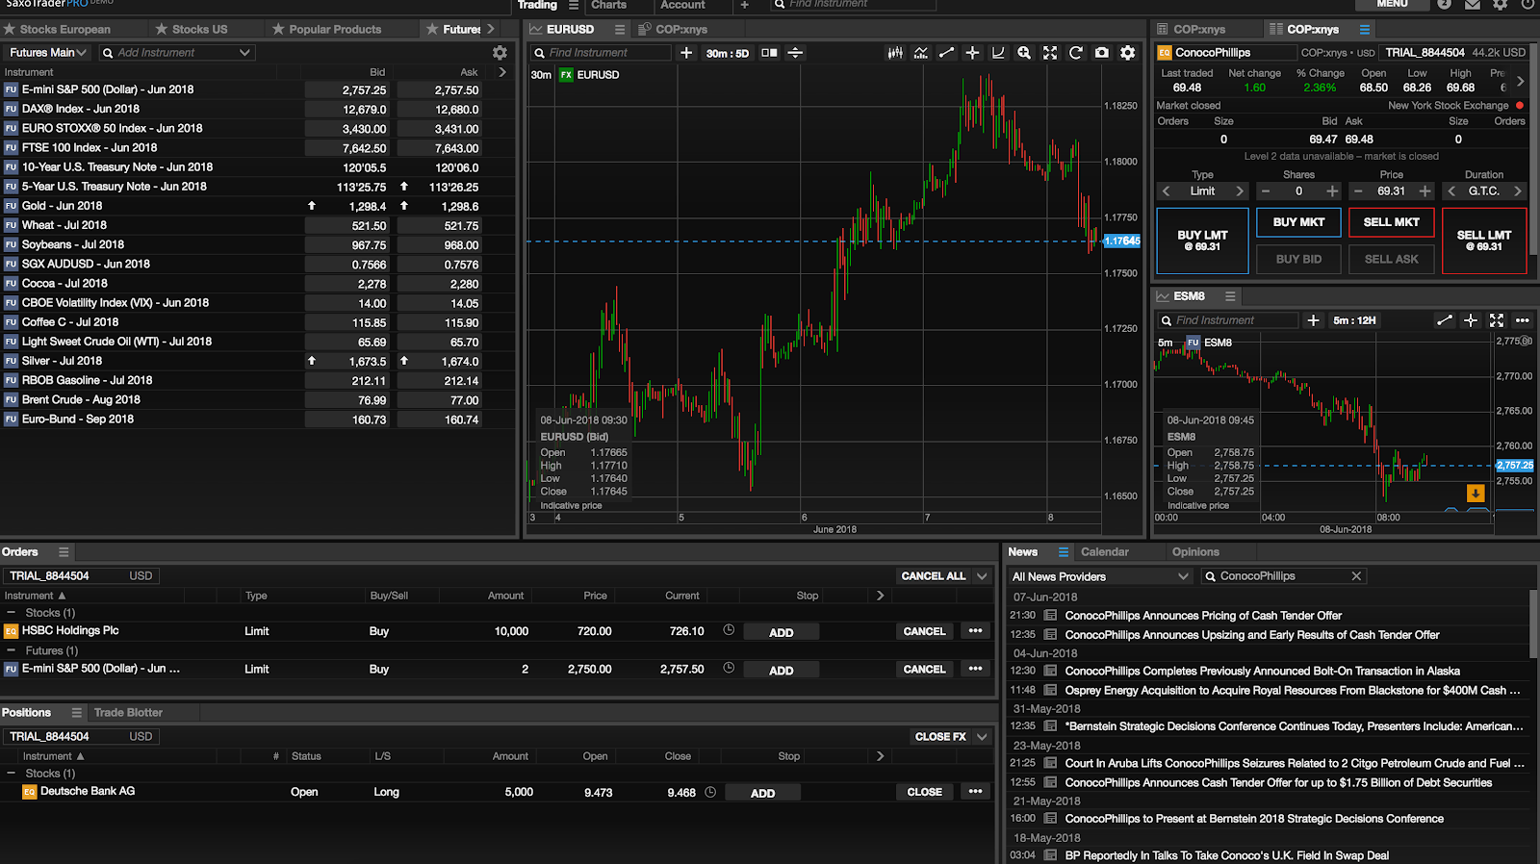Click BUY LMT @ 69.31 button
This screenshot has width=1540, height=864.
[1202, 241]
